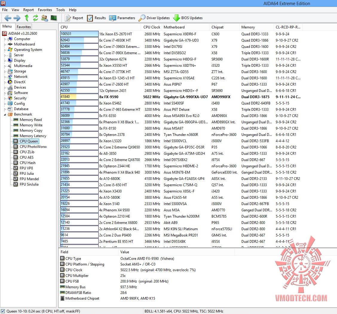This screenshot has height=314, width=337.
Task: Click the green Up arrow icon
Action: (27, 18)
